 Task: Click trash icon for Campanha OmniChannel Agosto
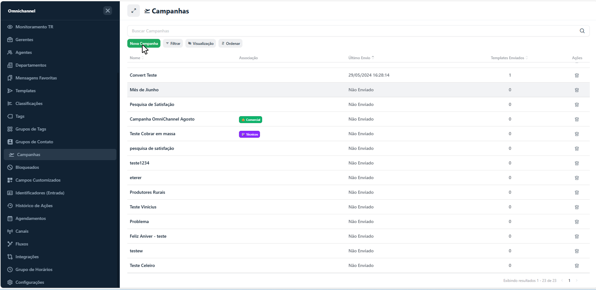(x=577, y=119)
